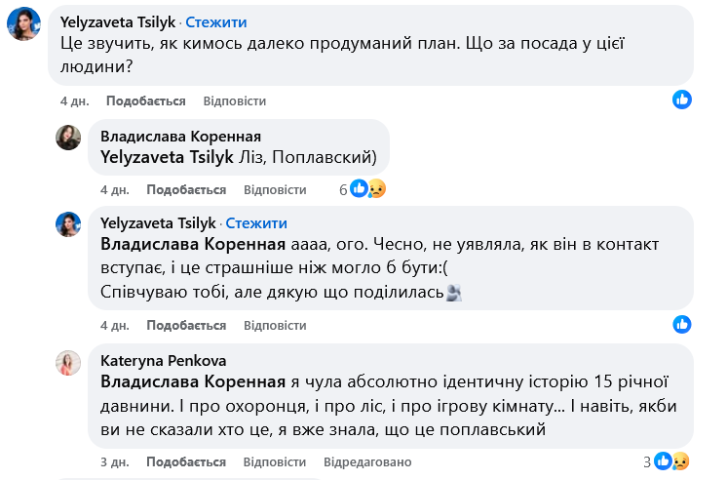Click bold Yelyzaveta Tsilyk mention in Владислава's reply
This screenshot has height=480, width=727.
tap(167, 155)
